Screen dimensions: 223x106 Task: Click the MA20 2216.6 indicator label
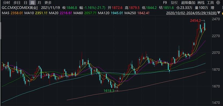(x=61, y=13)
